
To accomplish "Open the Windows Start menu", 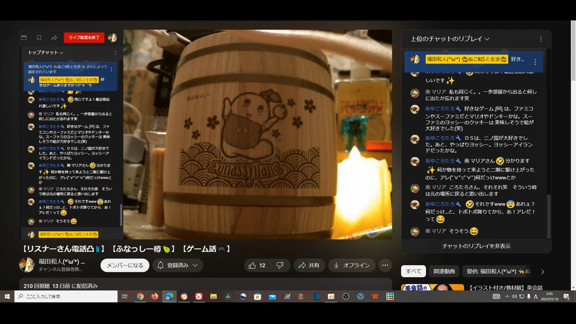I will 7,296.
